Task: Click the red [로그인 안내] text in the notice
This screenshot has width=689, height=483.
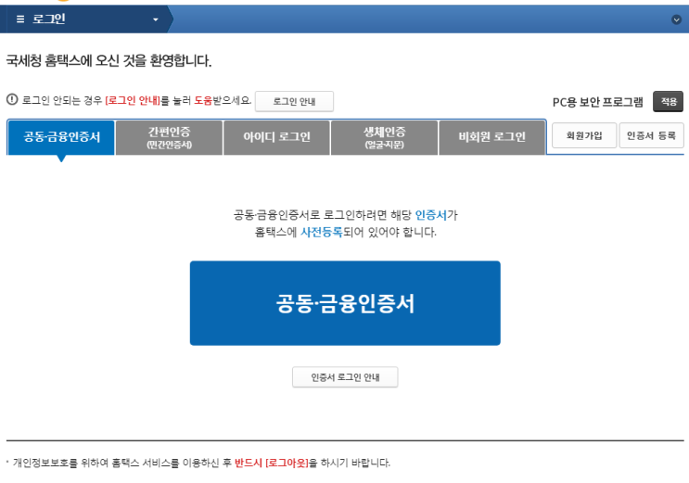Action: pyautogui.click(x=133, y=101)
